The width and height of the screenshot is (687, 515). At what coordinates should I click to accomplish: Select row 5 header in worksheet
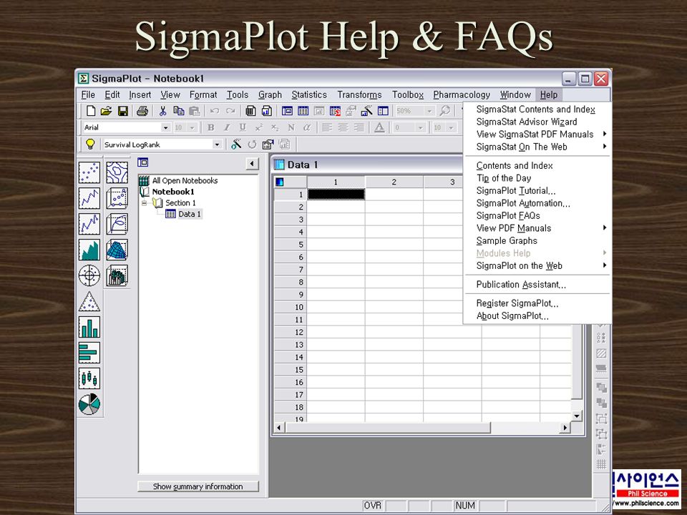point(290,245)
